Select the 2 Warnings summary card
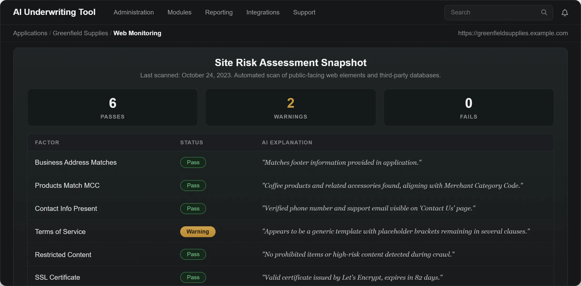 pyautogui.click(x=290, y=108)
